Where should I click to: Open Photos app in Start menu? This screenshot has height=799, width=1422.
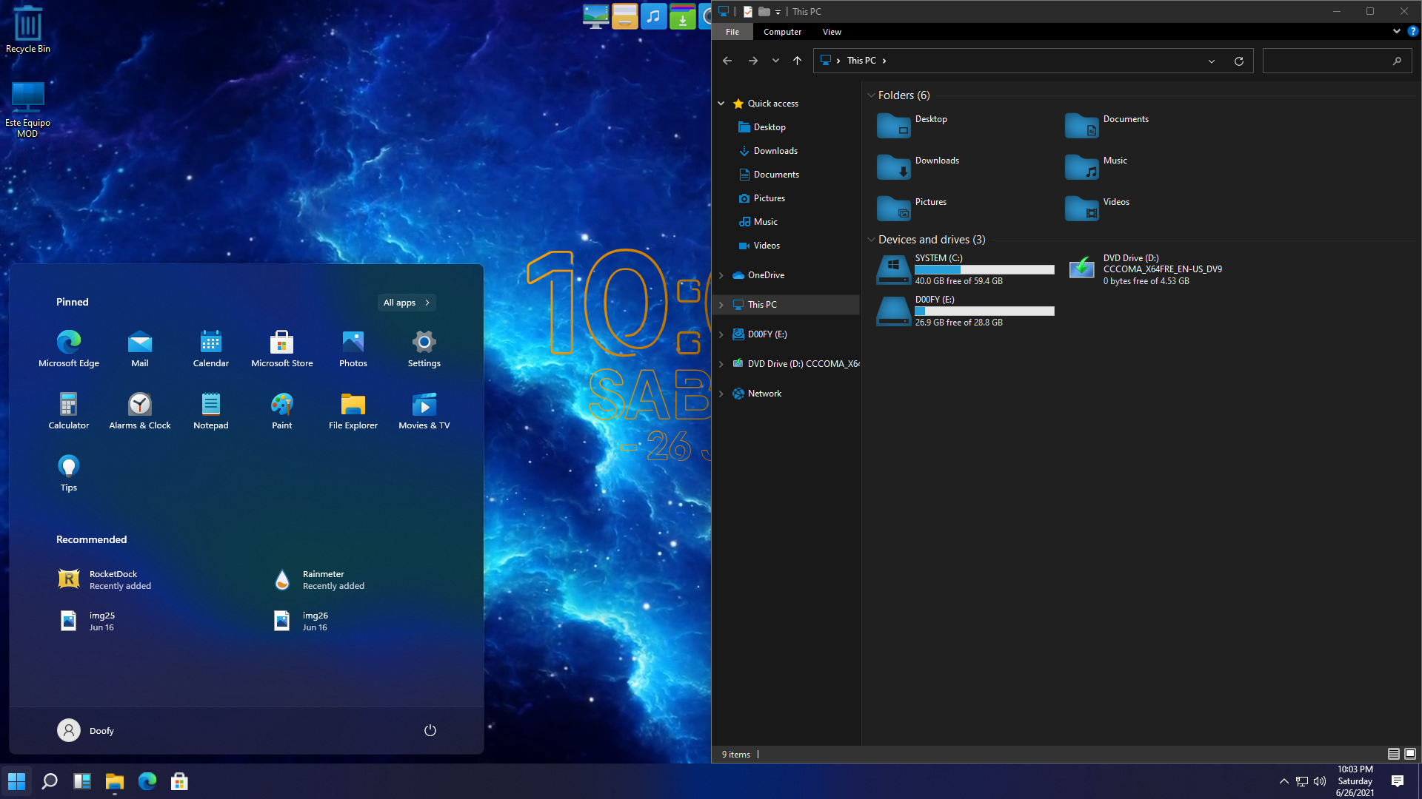353,348
